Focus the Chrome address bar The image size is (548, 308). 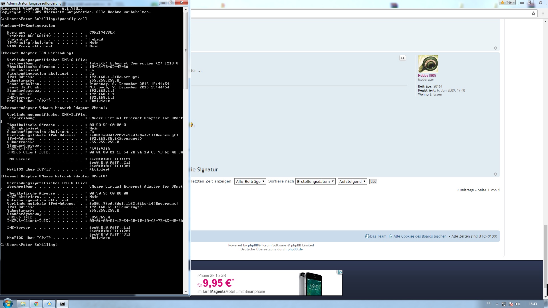pos(360,13)
